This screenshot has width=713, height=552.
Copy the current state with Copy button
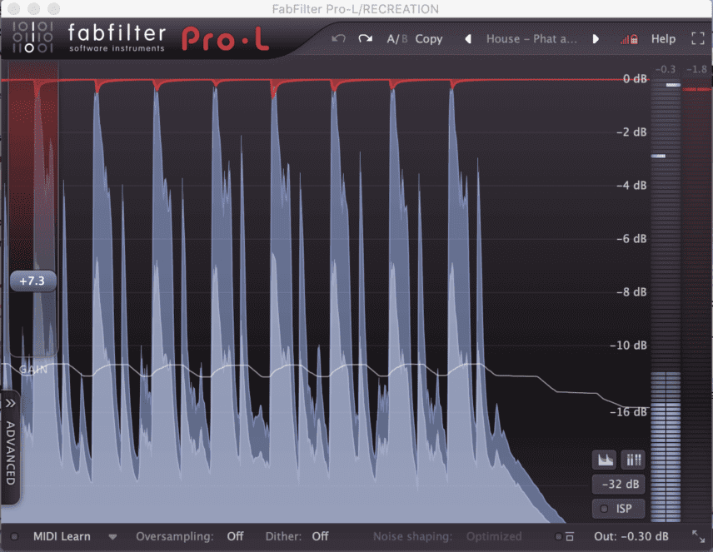click(x=429, y=39)
